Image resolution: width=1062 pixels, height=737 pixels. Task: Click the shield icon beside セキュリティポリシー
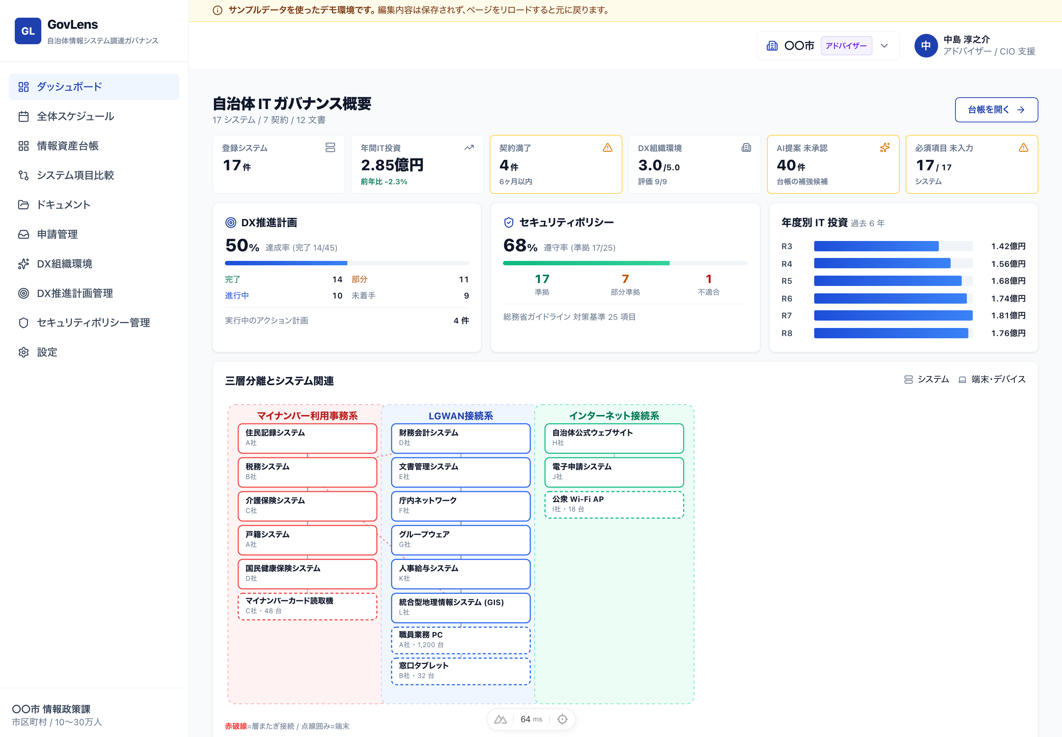click(509, 223)
